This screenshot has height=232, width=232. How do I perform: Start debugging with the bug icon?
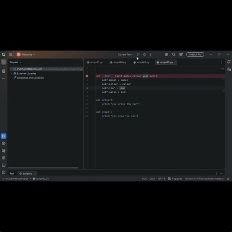(145, 54)
